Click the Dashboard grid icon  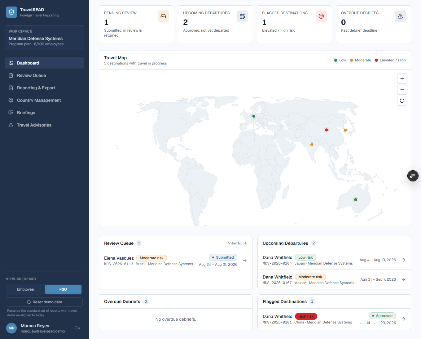[11, 63]
